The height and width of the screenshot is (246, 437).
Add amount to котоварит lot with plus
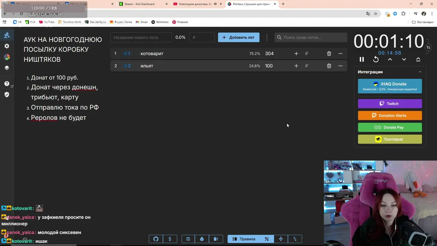point(296,54)
